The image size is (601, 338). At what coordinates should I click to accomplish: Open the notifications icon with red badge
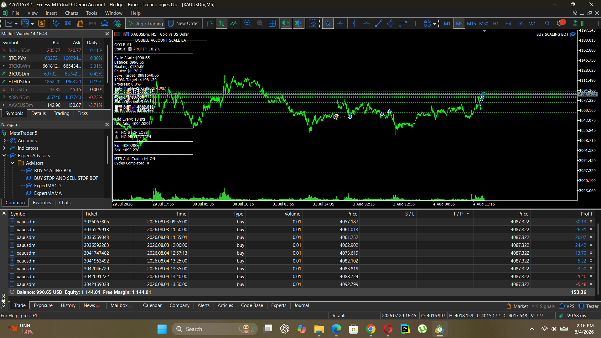tap(561, 23)
